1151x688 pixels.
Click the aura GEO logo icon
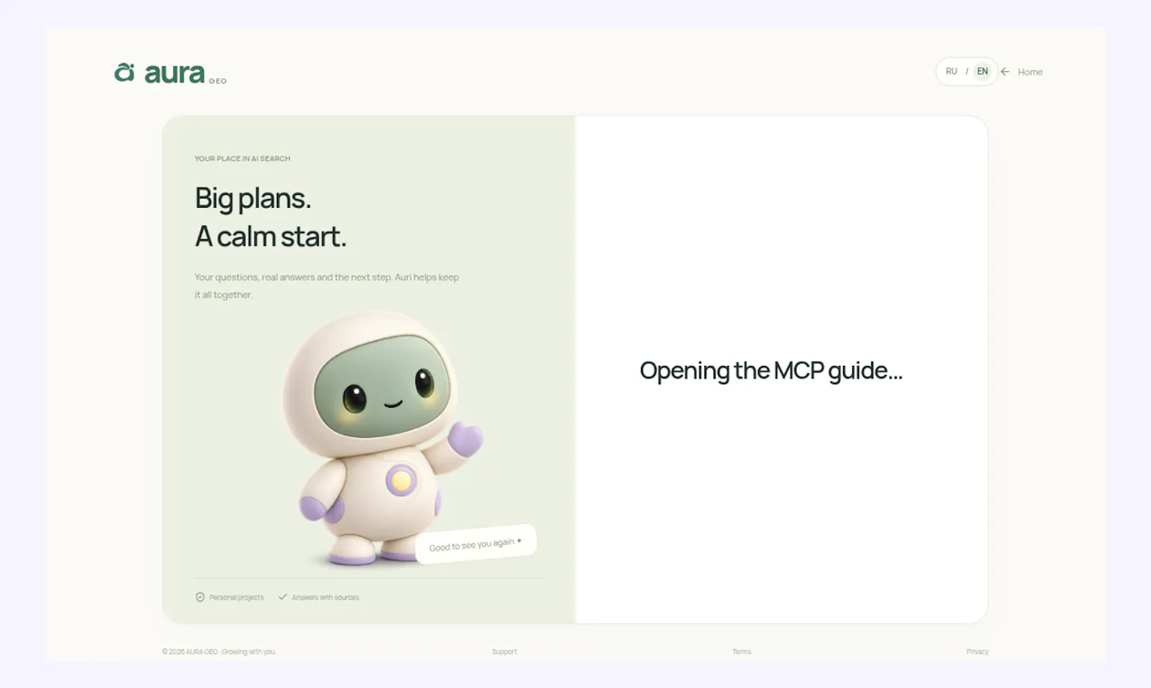coord(124,73)
